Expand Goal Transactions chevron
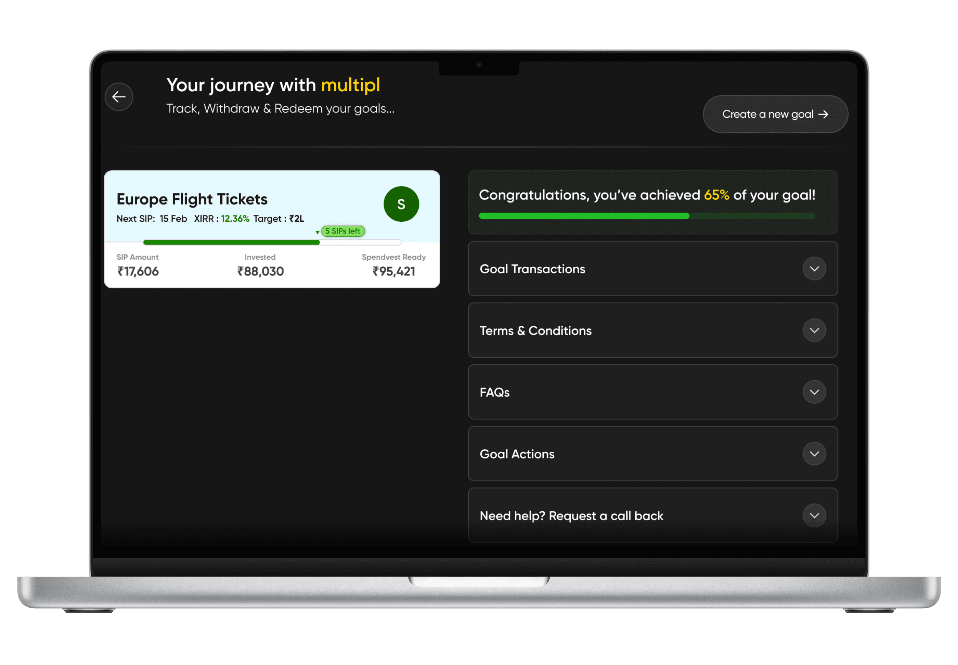This screenshot has height=665, width=958. coord(814,269)
